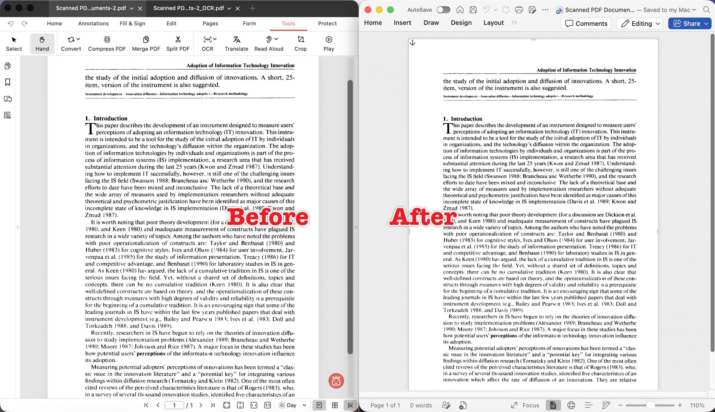Click the Play slideshow tool

[329, 44]
